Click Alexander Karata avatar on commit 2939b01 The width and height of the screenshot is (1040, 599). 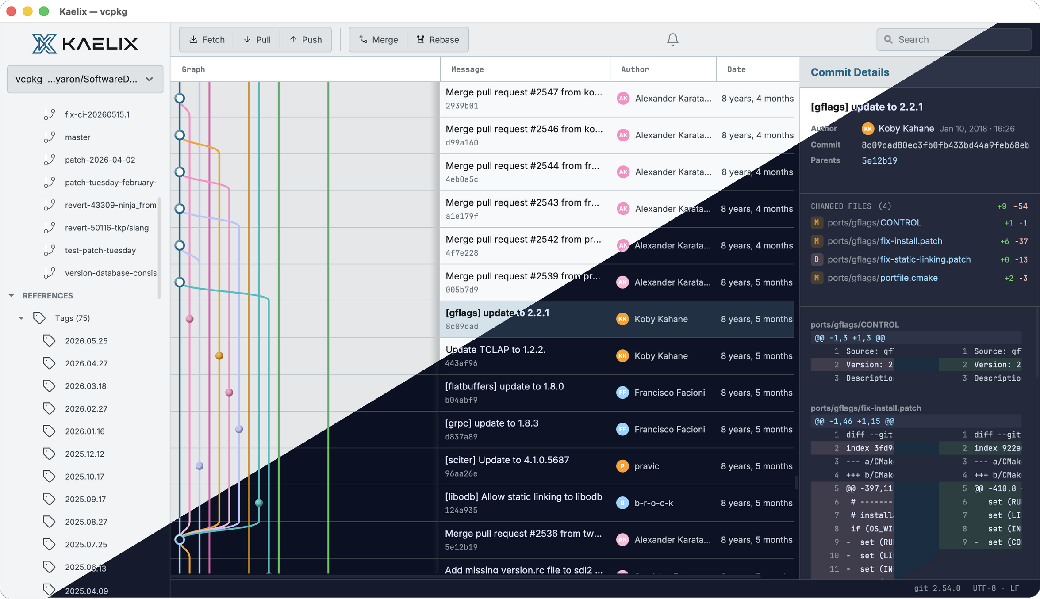tap(623, 99)
